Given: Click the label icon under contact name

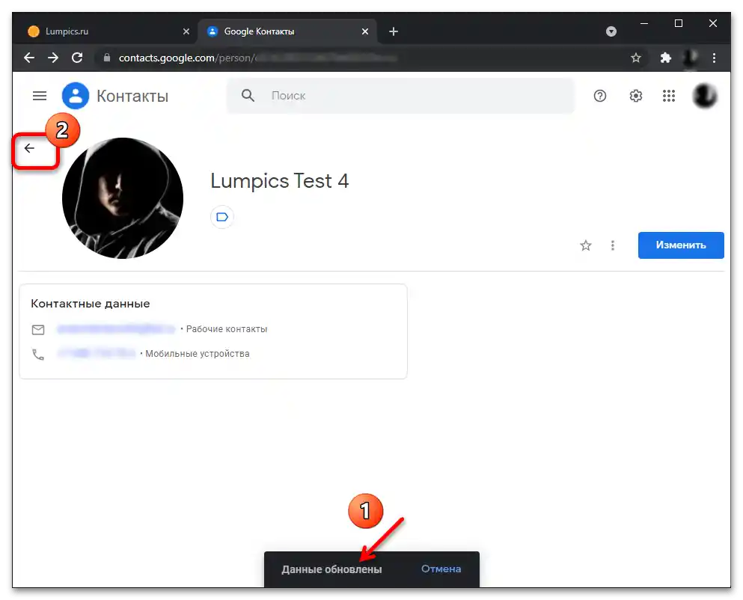Looking at the screenshot, I should [x=221, y=217].
